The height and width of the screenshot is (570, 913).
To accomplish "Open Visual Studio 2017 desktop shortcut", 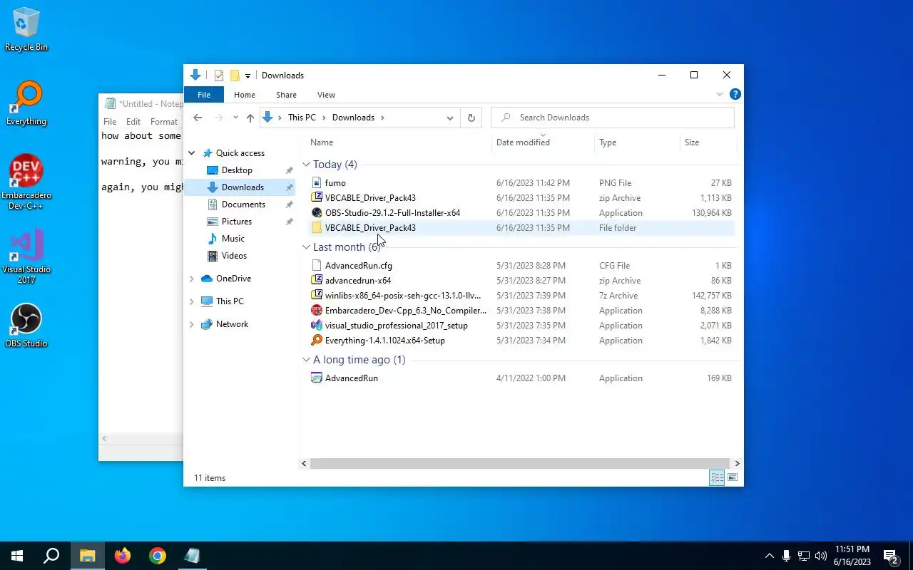I will [x=26, y=256].
